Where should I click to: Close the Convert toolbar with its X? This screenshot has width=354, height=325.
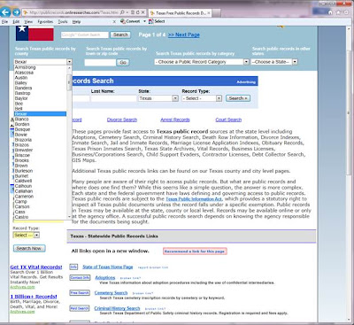[x=114, y=21]
